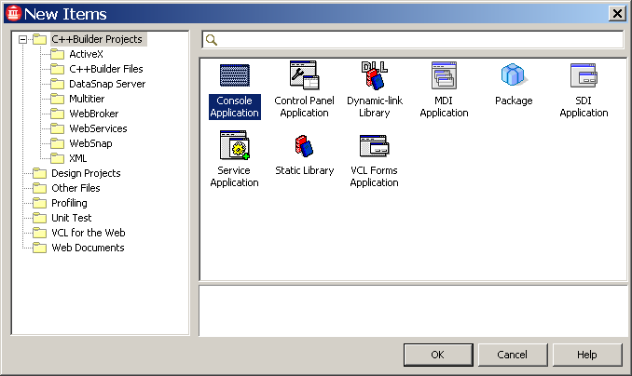
Task: Choose the VCL Forms Application icon
Action: (x=374, y=146)
